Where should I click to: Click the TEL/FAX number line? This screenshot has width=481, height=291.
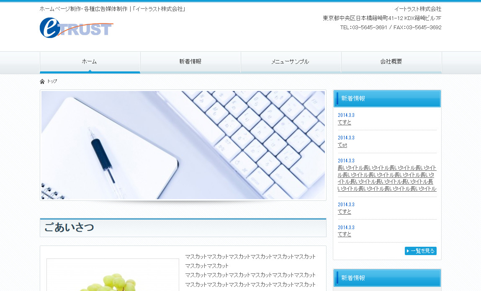pyautogui.click(x=391, y=27)
